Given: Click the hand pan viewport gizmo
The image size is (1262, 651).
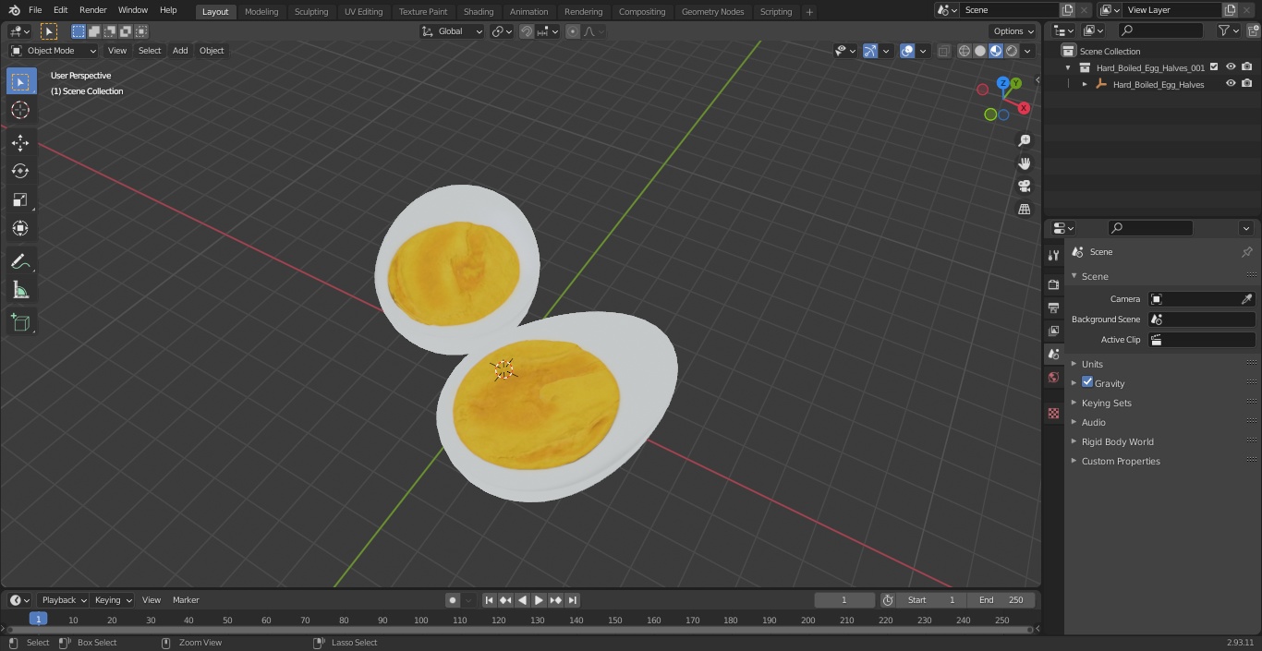Looking at the screenshot, I should pos(1024,163).
